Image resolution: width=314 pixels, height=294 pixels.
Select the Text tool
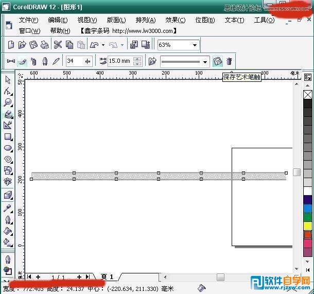point(8,182)
